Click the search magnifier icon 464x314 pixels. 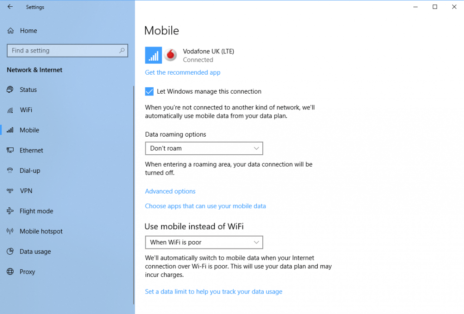[x=122, y=51]
